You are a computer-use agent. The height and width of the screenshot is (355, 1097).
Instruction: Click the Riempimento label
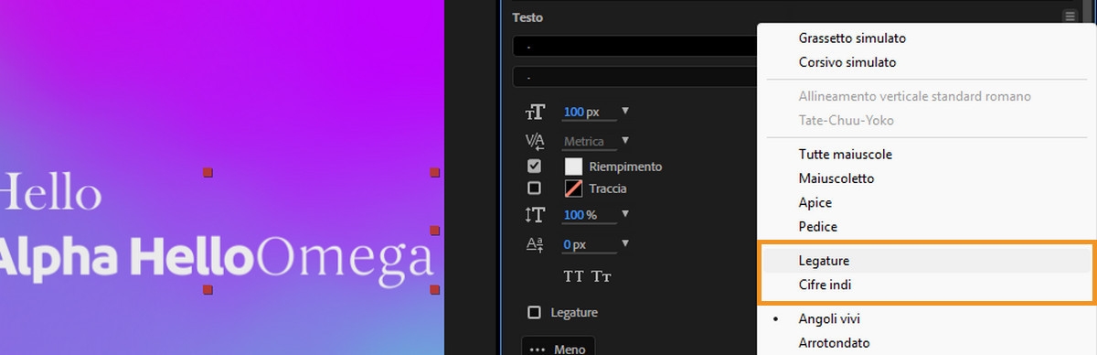(625, 167)
